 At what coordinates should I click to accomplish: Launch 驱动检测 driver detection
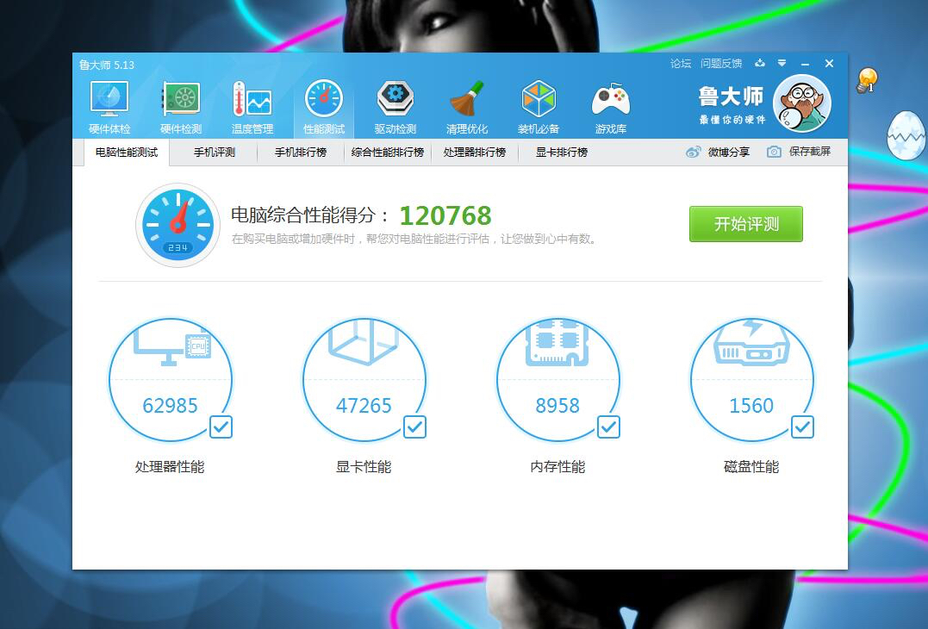[395, 103]
